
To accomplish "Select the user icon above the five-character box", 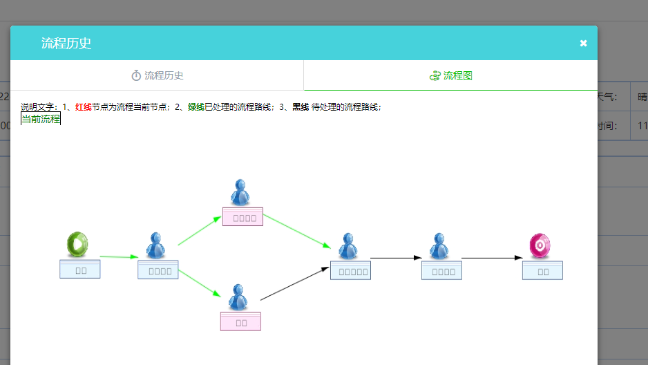I will point(348,246).
